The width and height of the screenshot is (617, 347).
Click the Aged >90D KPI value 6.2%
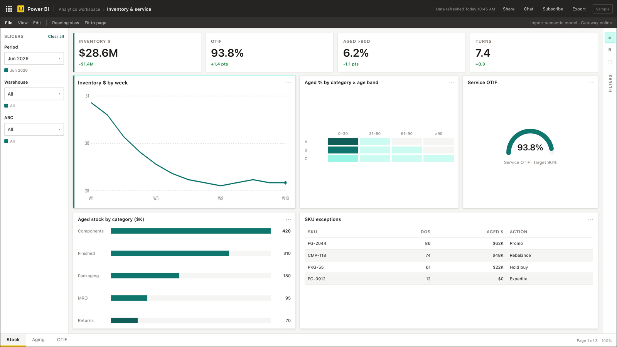(356, 53)
